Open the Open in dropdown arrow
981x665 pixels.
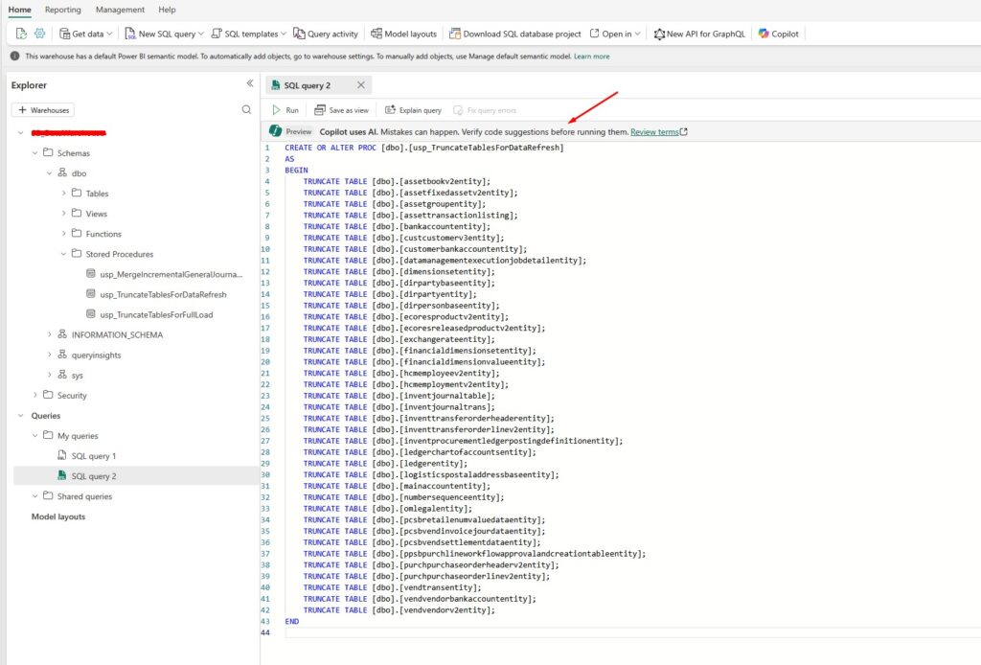click(x=637, y=34)
